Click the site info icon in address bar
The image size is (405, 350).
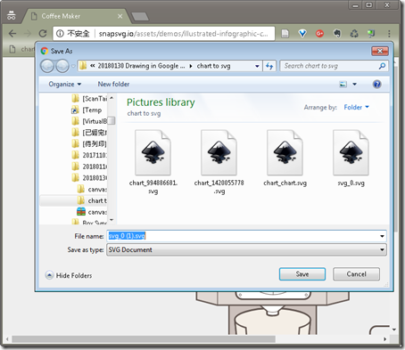pos(60,34)
